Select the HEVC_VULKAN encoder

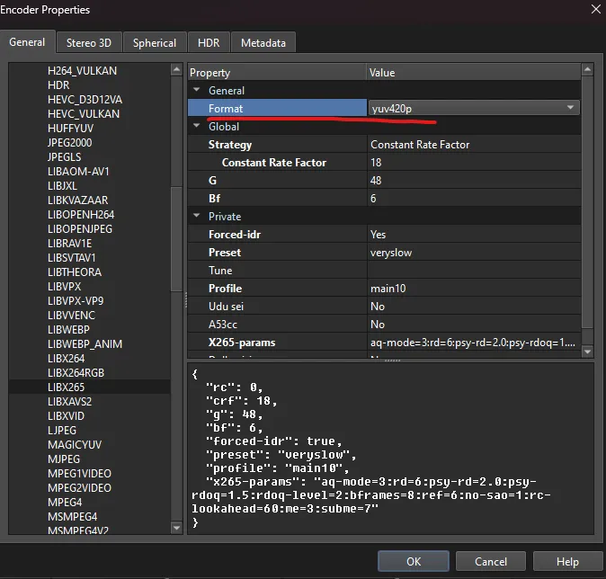pos(83,113)
